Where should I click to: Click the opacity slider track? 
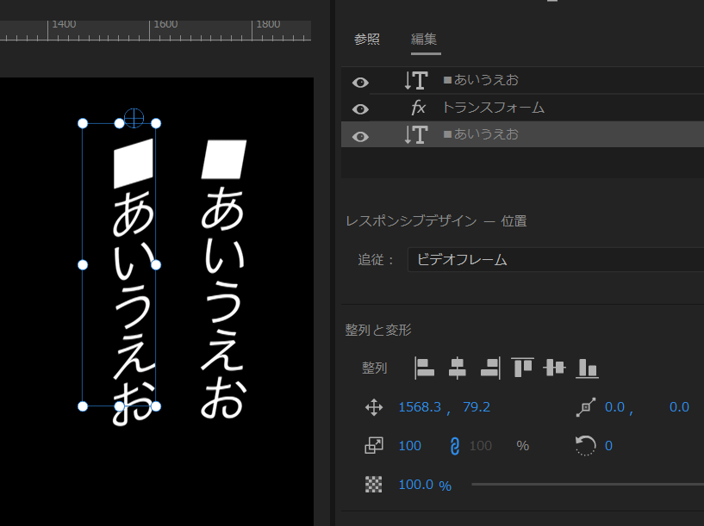[588, 485]
